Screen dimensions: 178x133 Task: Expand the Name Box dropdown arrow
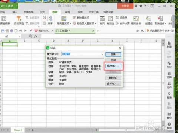20,36
